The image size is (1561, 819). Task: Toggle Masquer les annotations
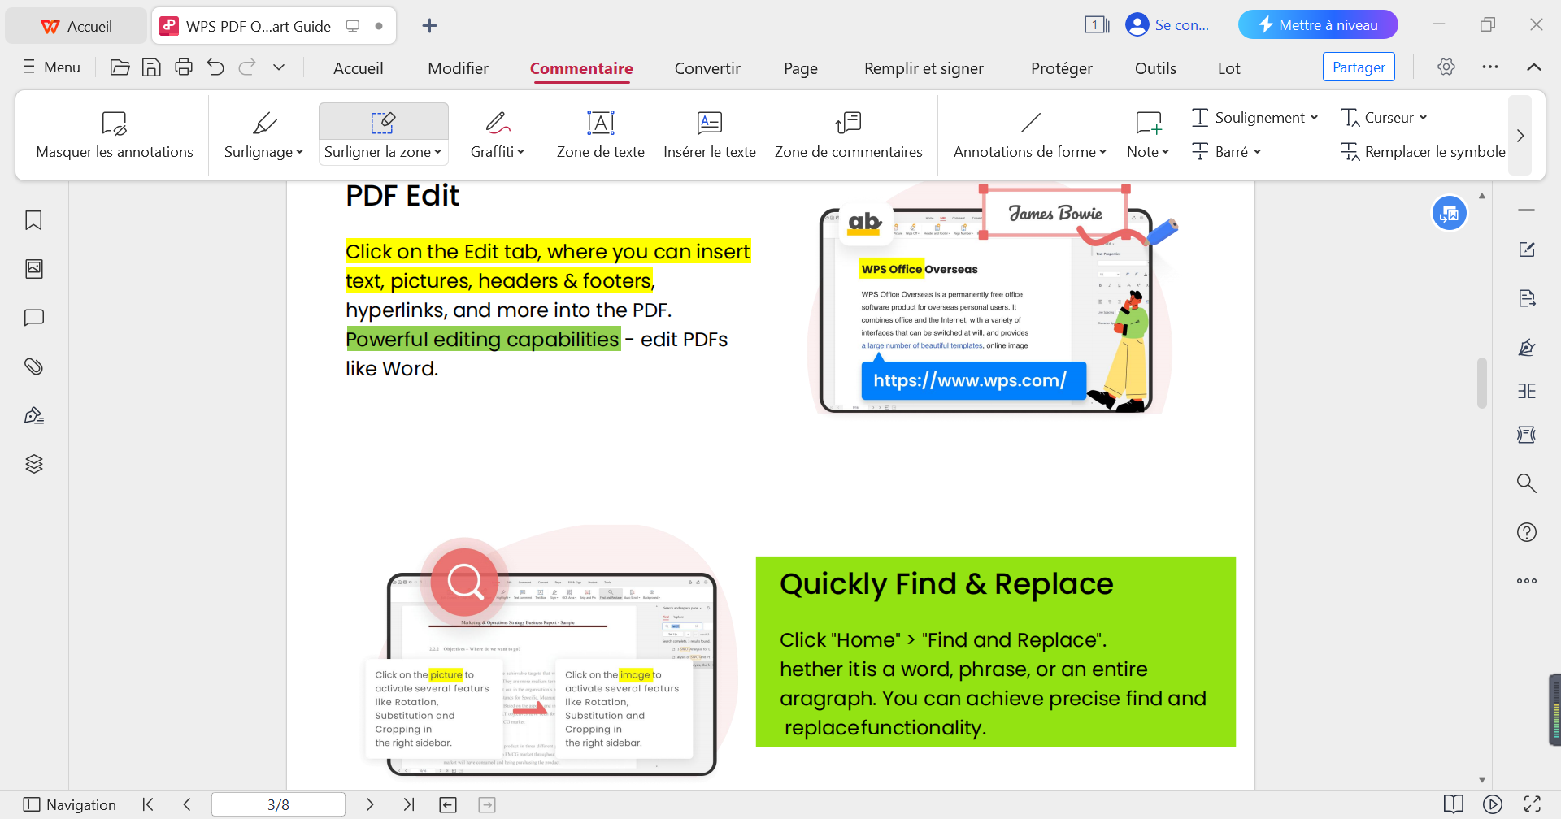tap(115, 135)
